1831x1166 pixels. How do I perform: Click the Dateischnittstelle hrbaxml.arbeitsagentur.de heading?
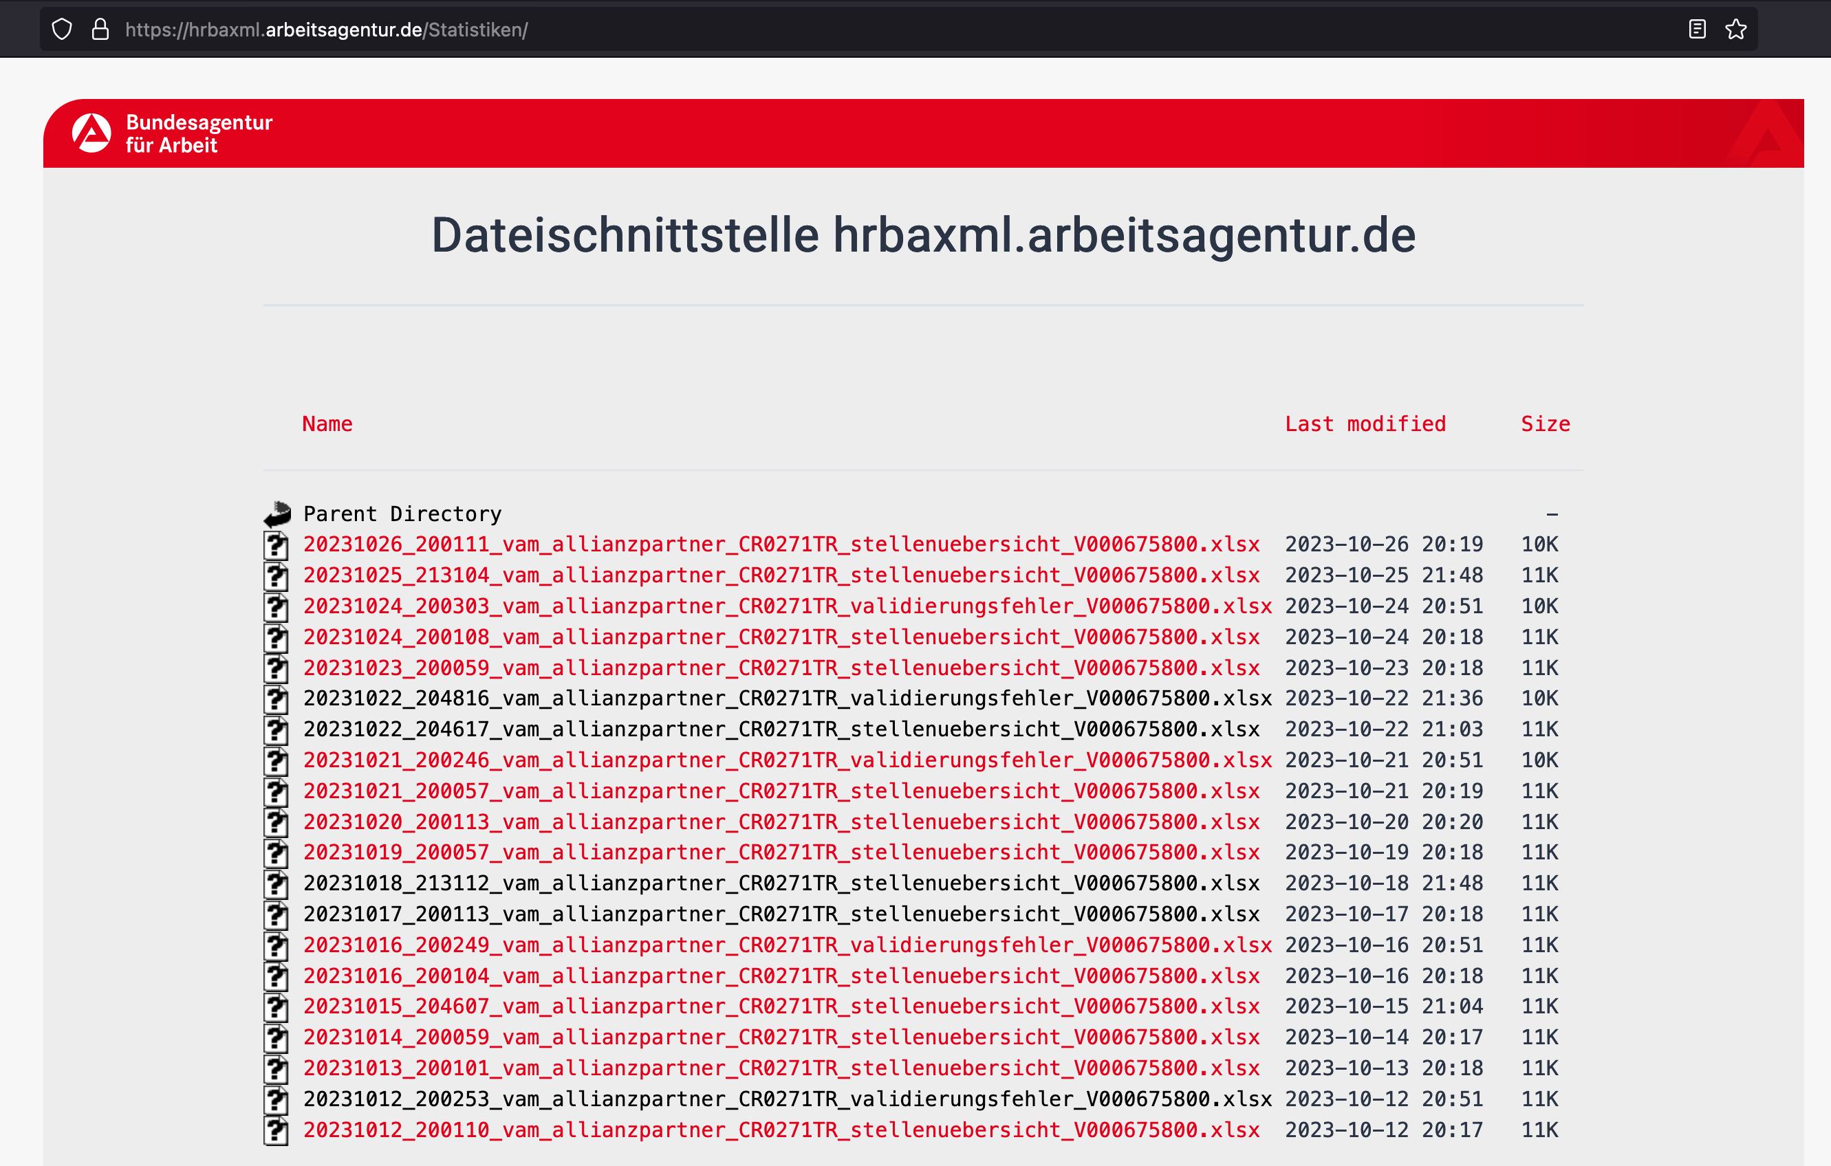coord(923,235)
